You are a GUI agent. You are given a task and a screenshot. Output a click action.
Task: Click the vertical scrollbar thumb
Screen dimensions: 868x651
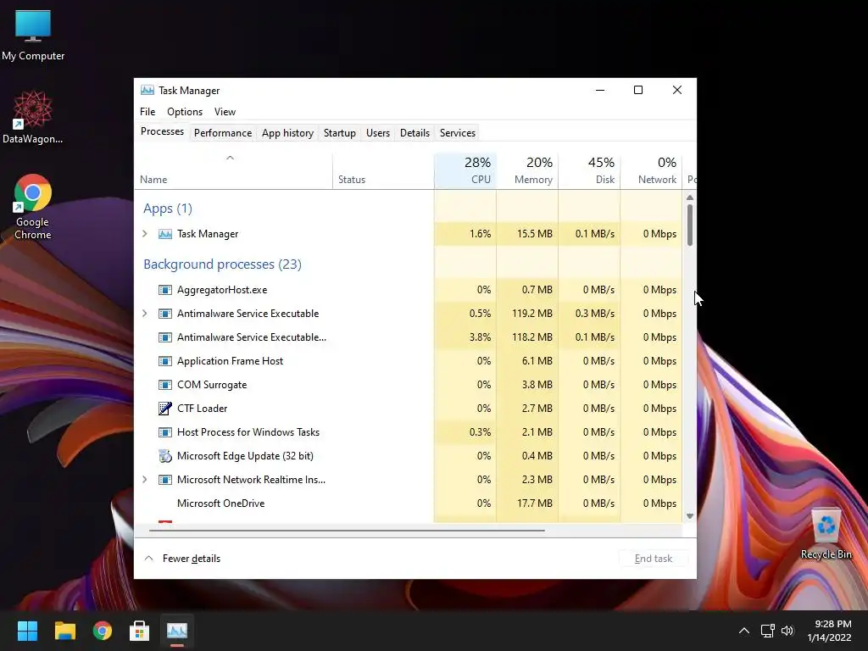690,225
